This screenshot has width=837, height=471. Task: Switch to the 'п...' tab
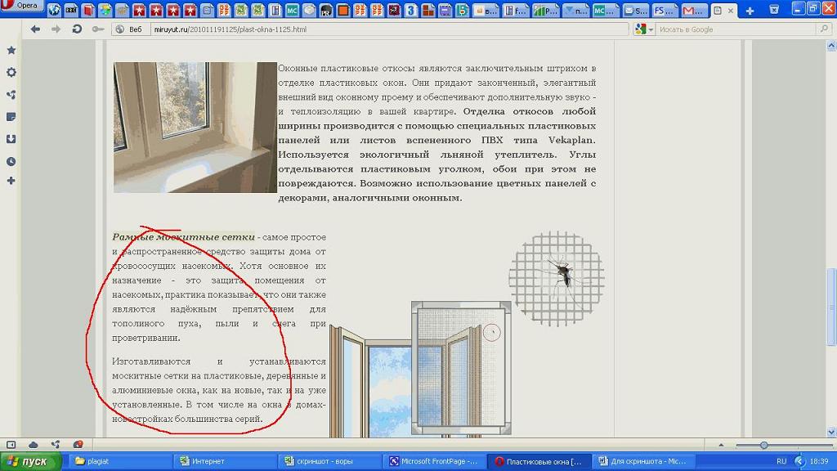(575, 10)
